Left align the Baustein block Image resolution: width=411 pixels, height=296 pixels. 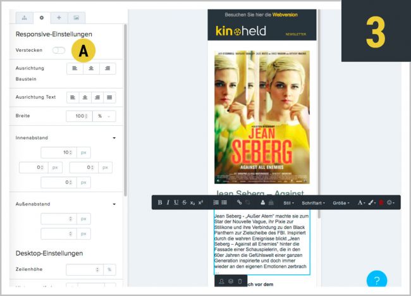click(75, 69)
